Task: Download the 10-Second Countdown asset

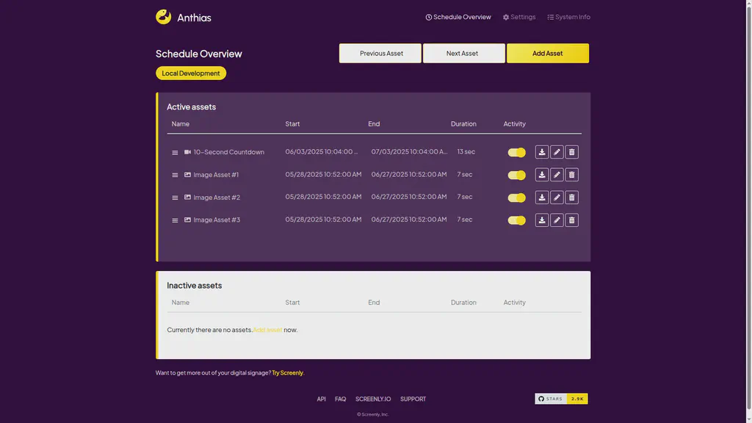Action: tap(542, 152)
